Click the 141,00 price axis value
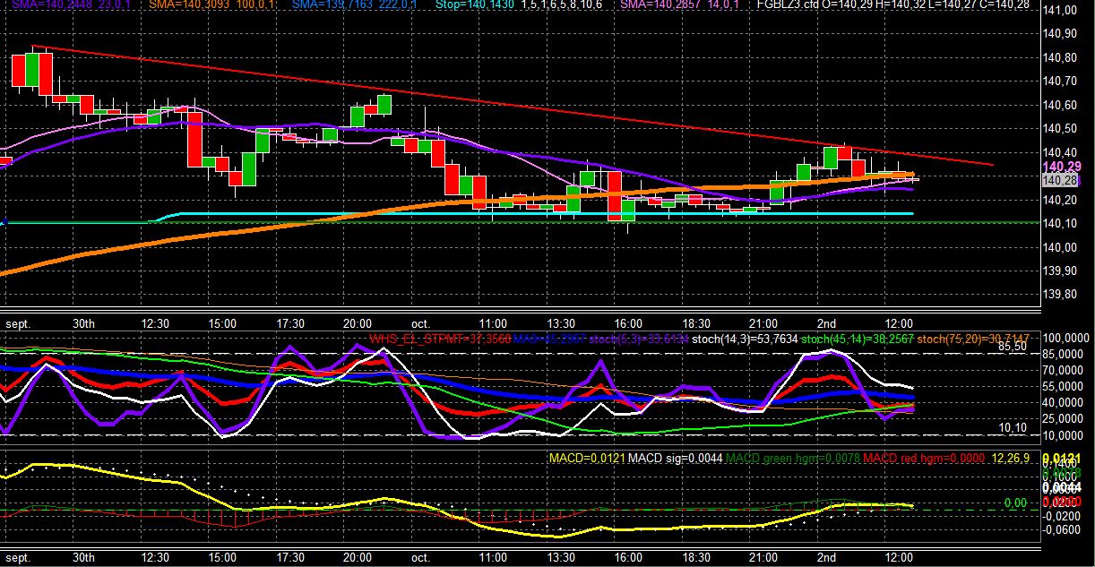Image resolution: width=1095 pixels, height=567 pixels. point(1061,11)
